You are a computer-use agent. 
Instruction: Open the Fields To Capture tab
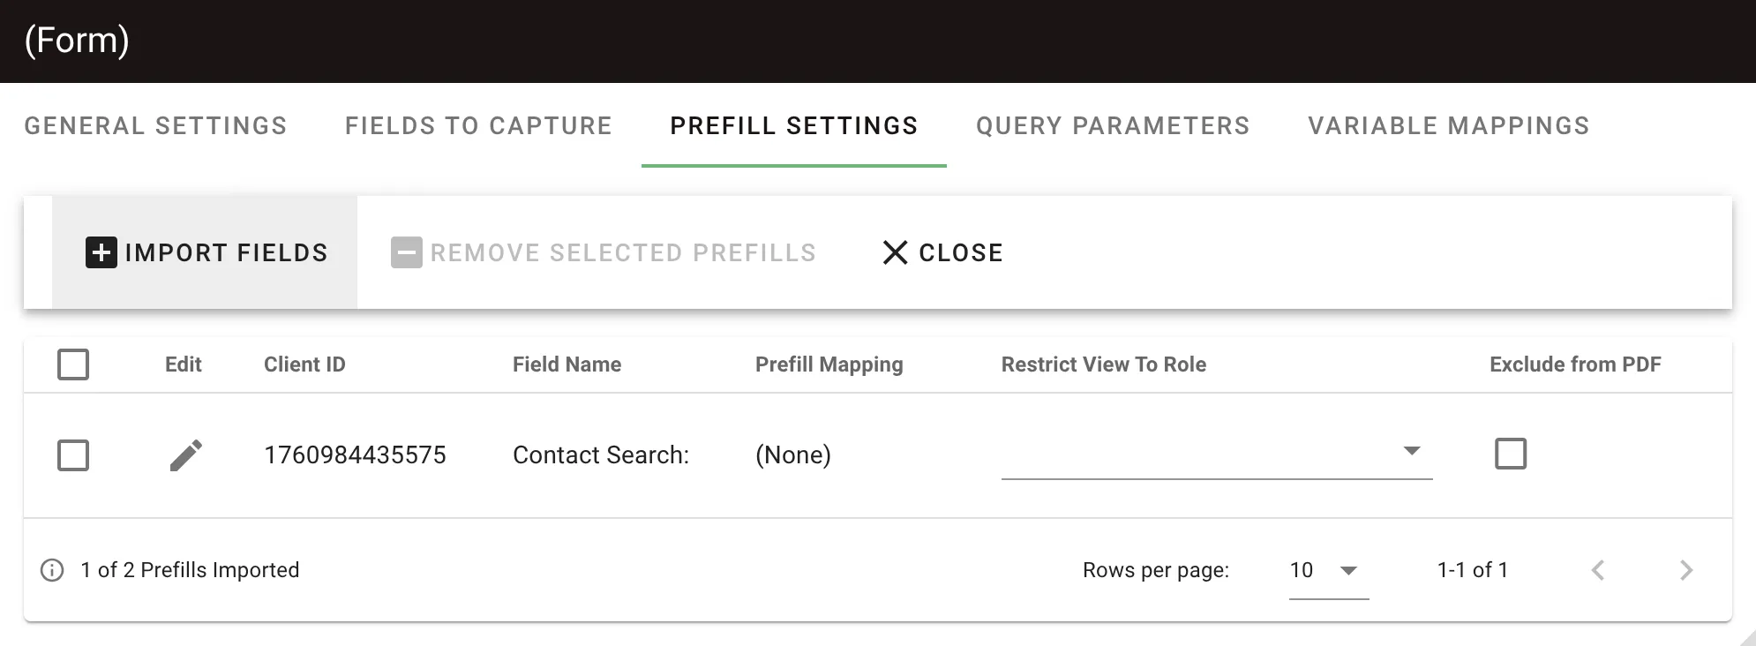477,125
